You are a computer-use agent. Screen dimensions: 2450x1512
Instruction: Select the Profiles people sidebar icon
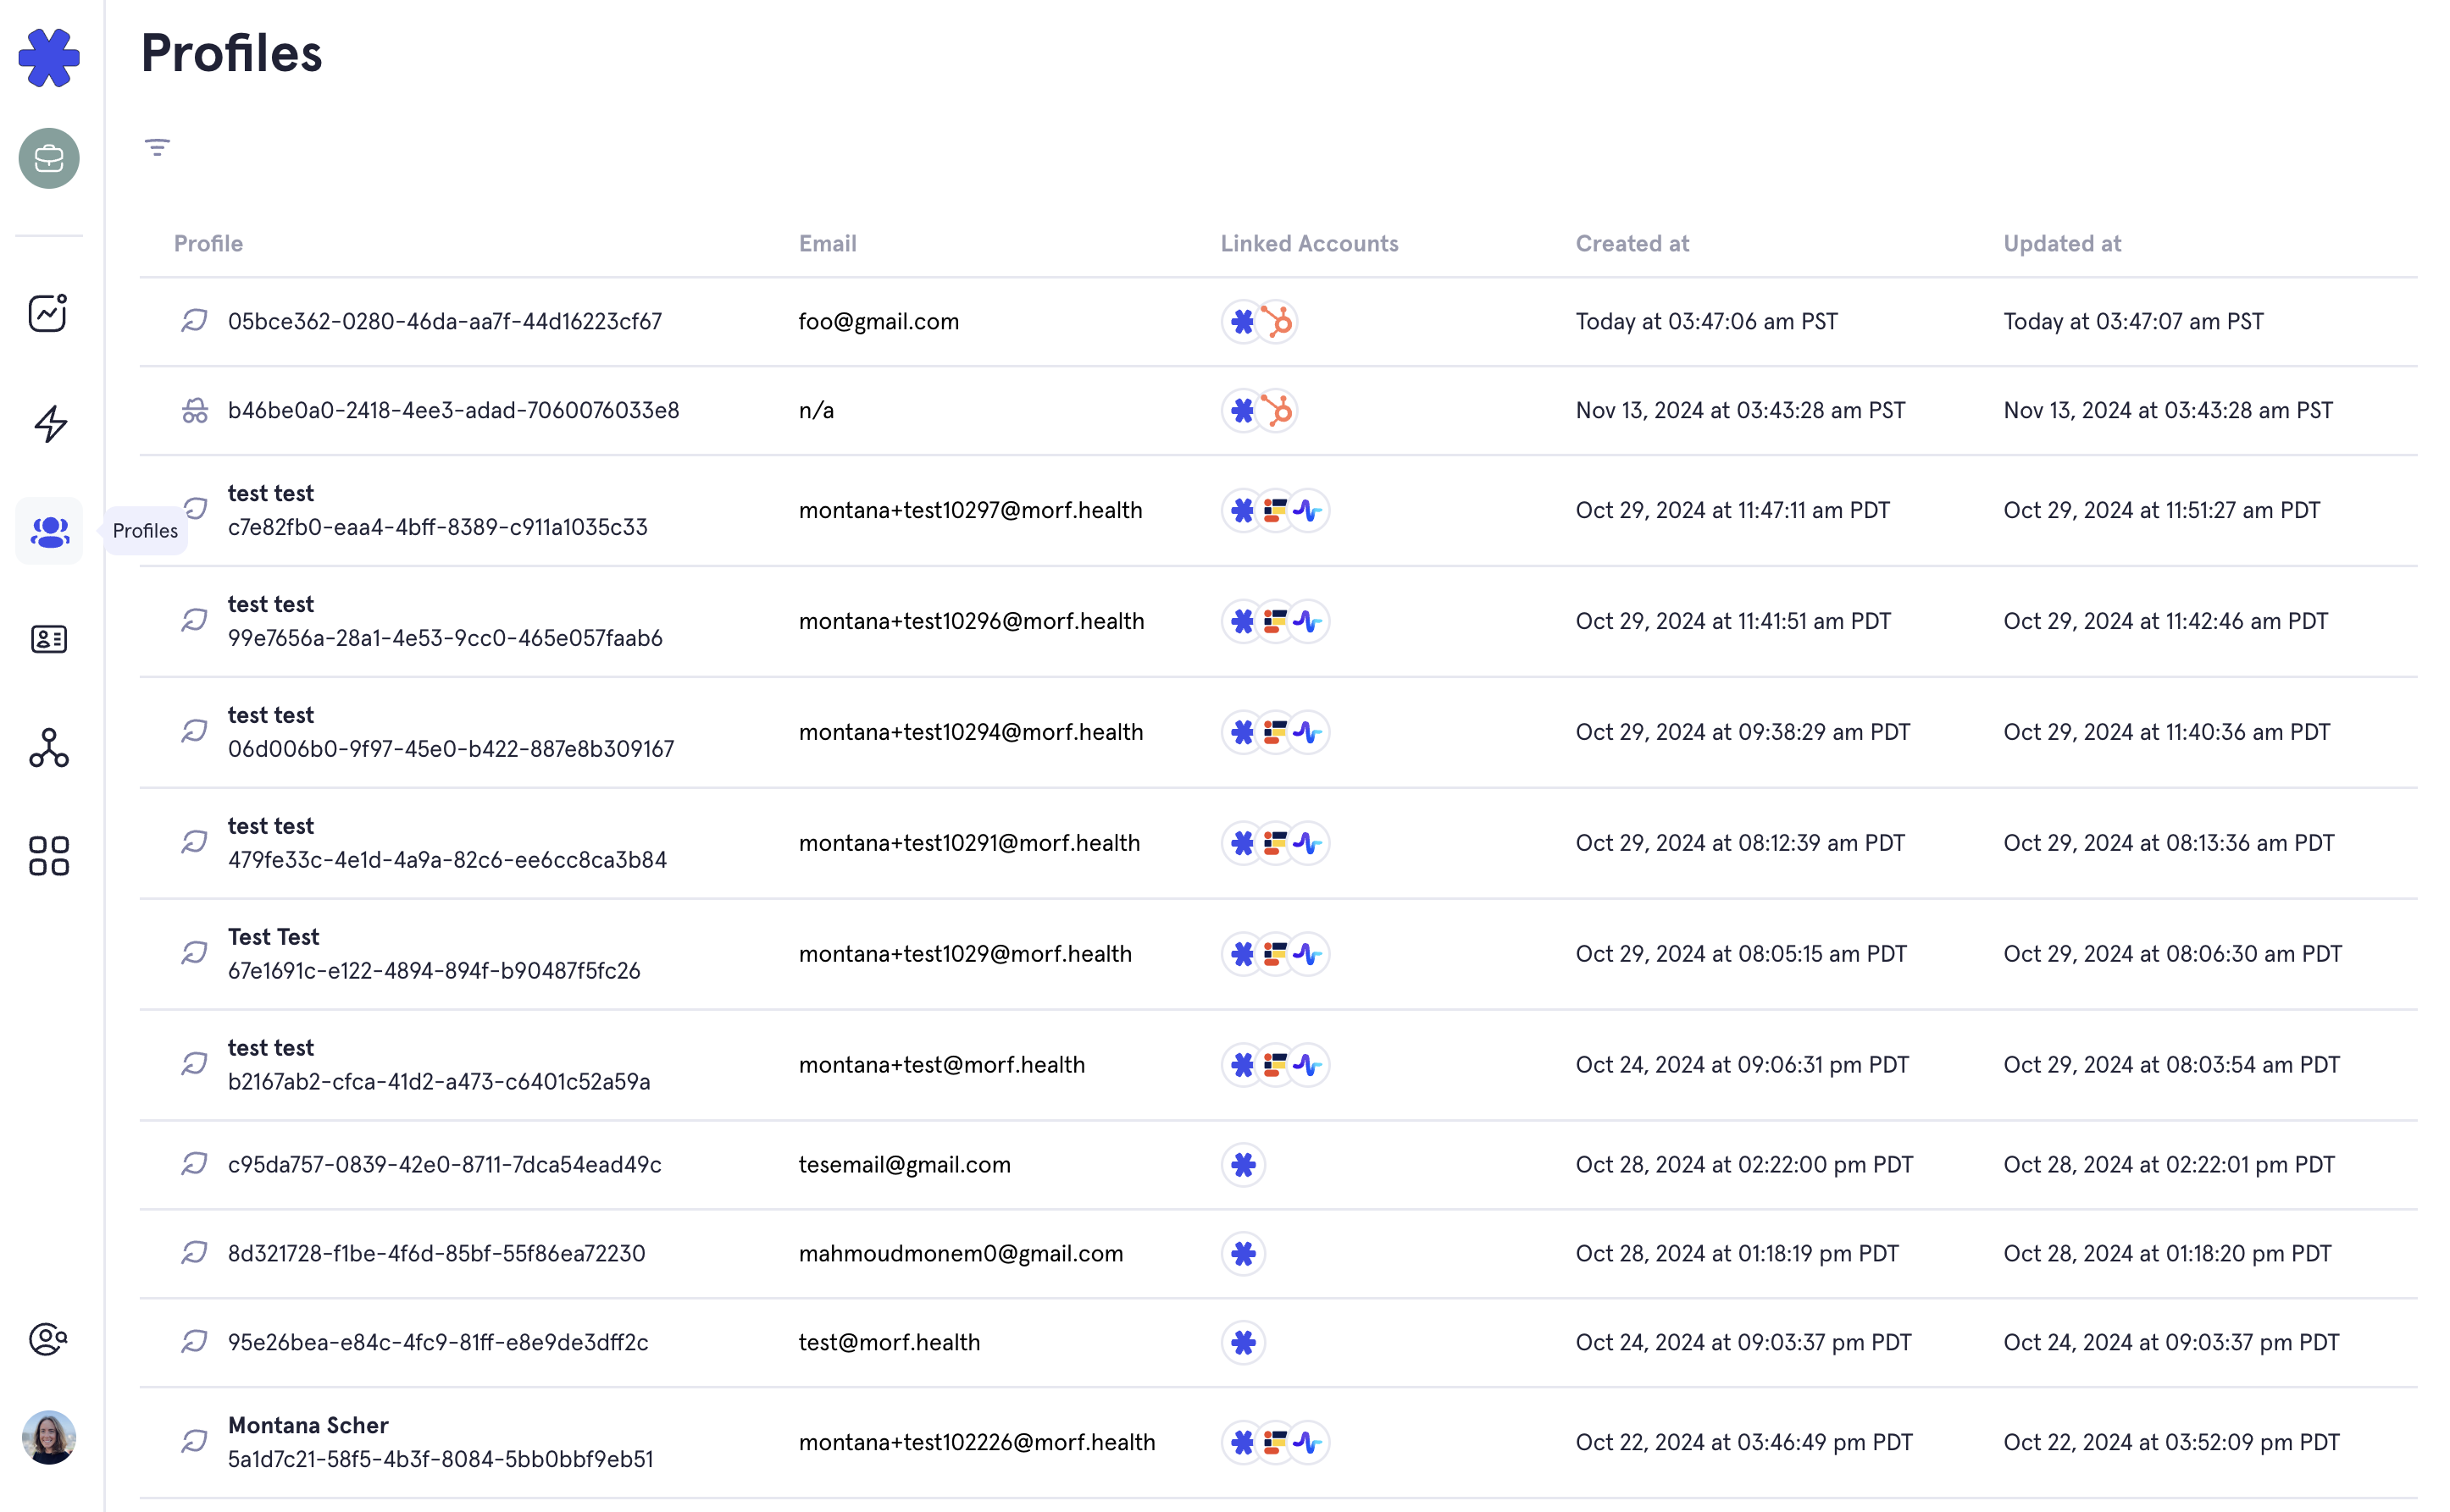[x=49, y=531]
